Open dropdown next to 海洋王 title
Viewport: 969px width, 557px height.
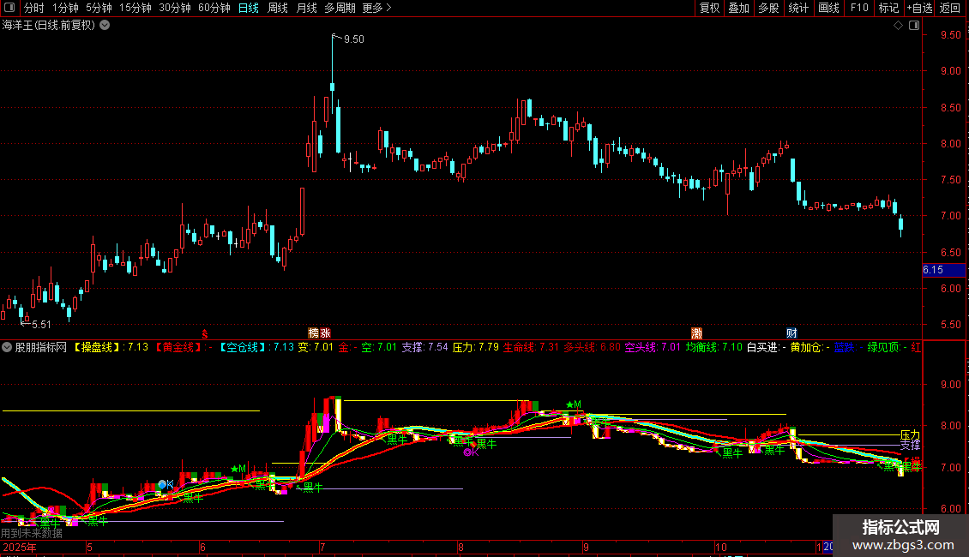click(105, 25)
